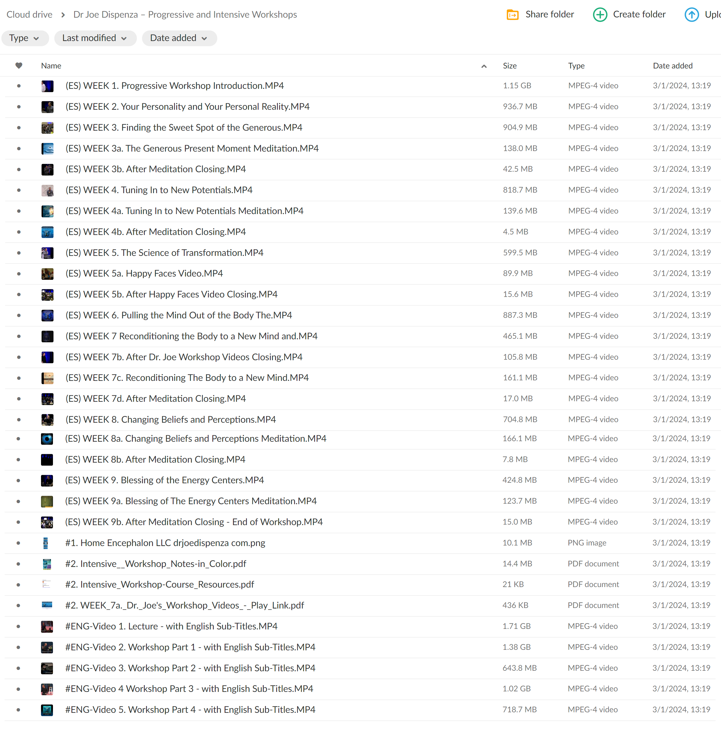Open the Date added filter dropdown
Viewport: 721px width, 737px height.
[x=179, y=38]
